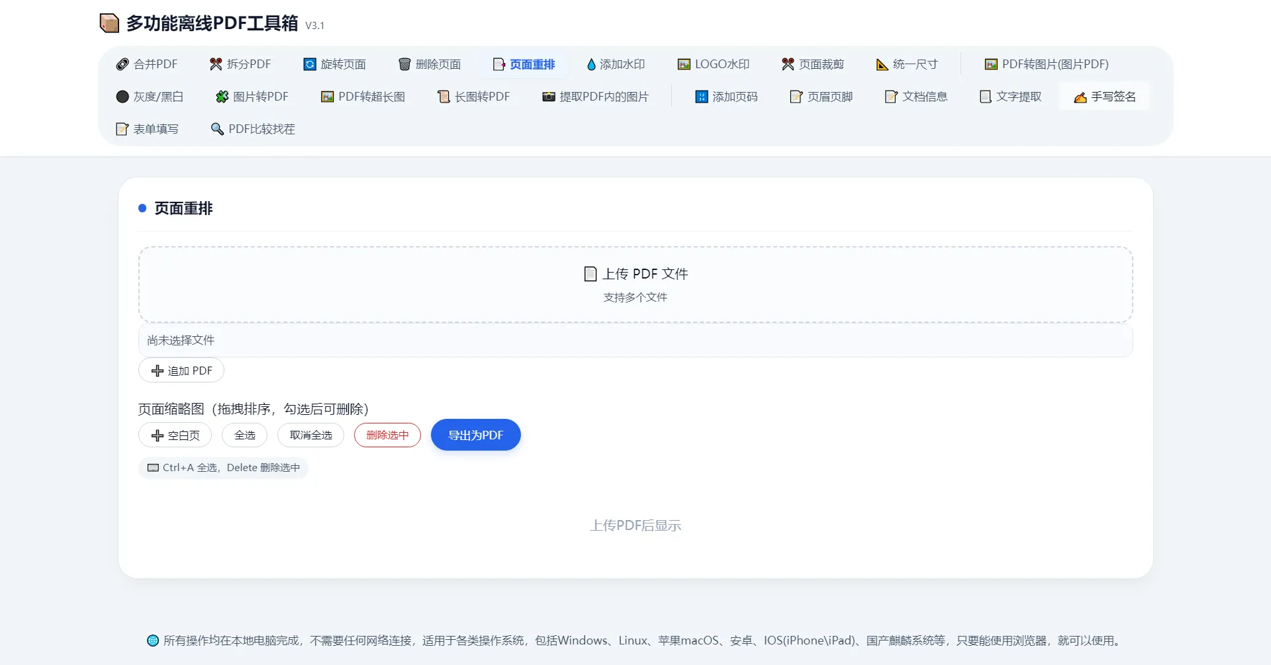This screenshot has height=665, width=1271.
Task: Click the 追加 PDF button
Action: 181,371
